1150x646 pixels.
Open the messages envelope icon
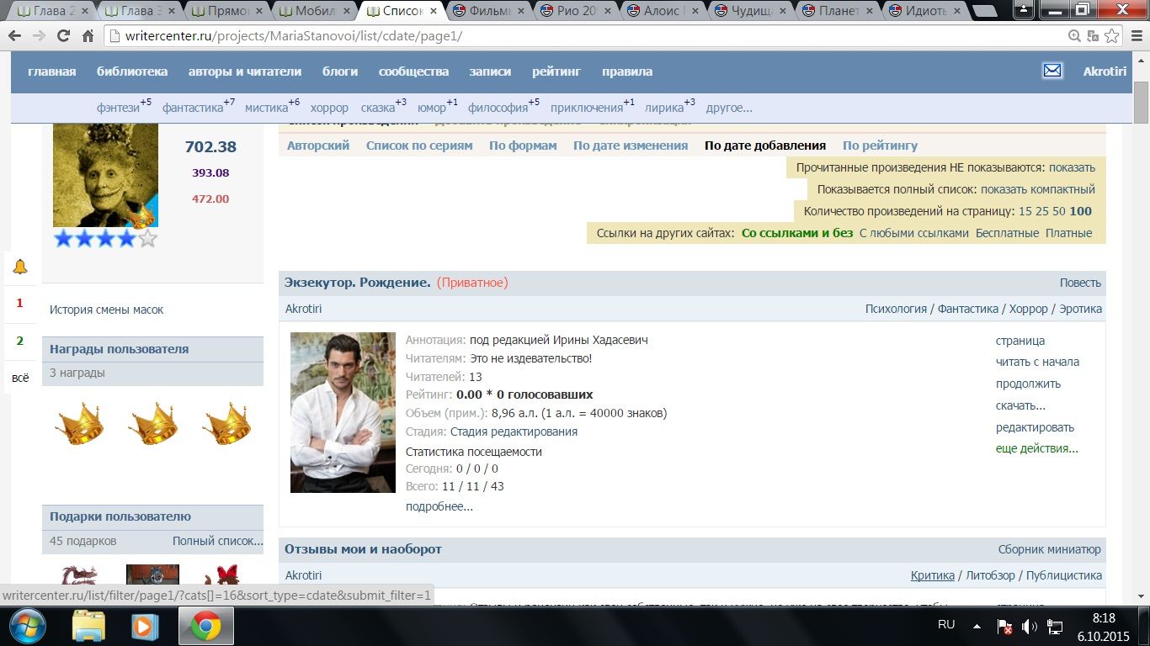(x=1052, y=71)
